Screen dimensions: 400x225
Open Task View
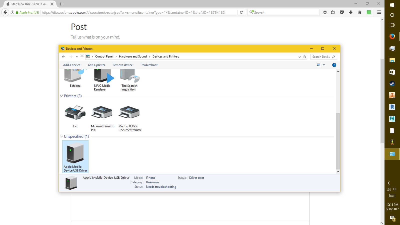(392, 25)
